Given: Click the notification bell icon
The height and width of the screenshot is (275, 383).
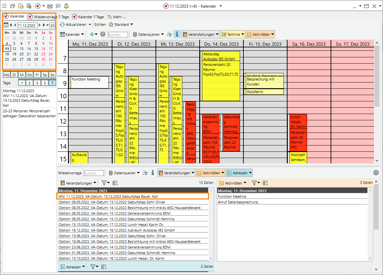Looking at the screenshot, I should coord(66,6).
